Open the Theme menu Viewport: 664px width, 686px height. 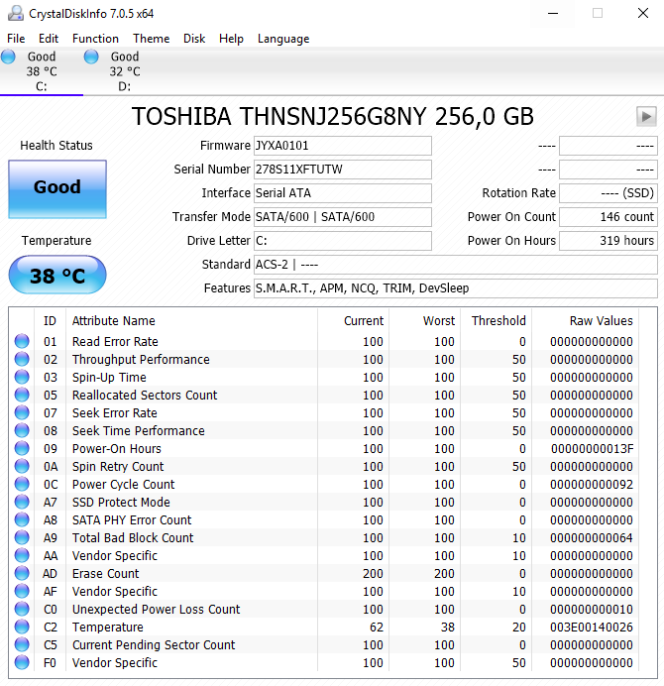pyautogui.click(x=152, y=39)
